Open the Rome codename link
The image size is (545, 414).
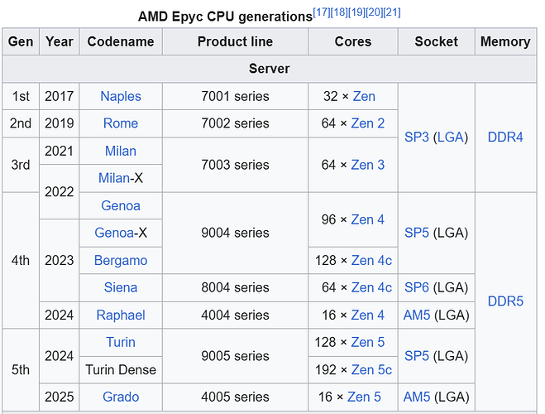click(x=121, y=123)
